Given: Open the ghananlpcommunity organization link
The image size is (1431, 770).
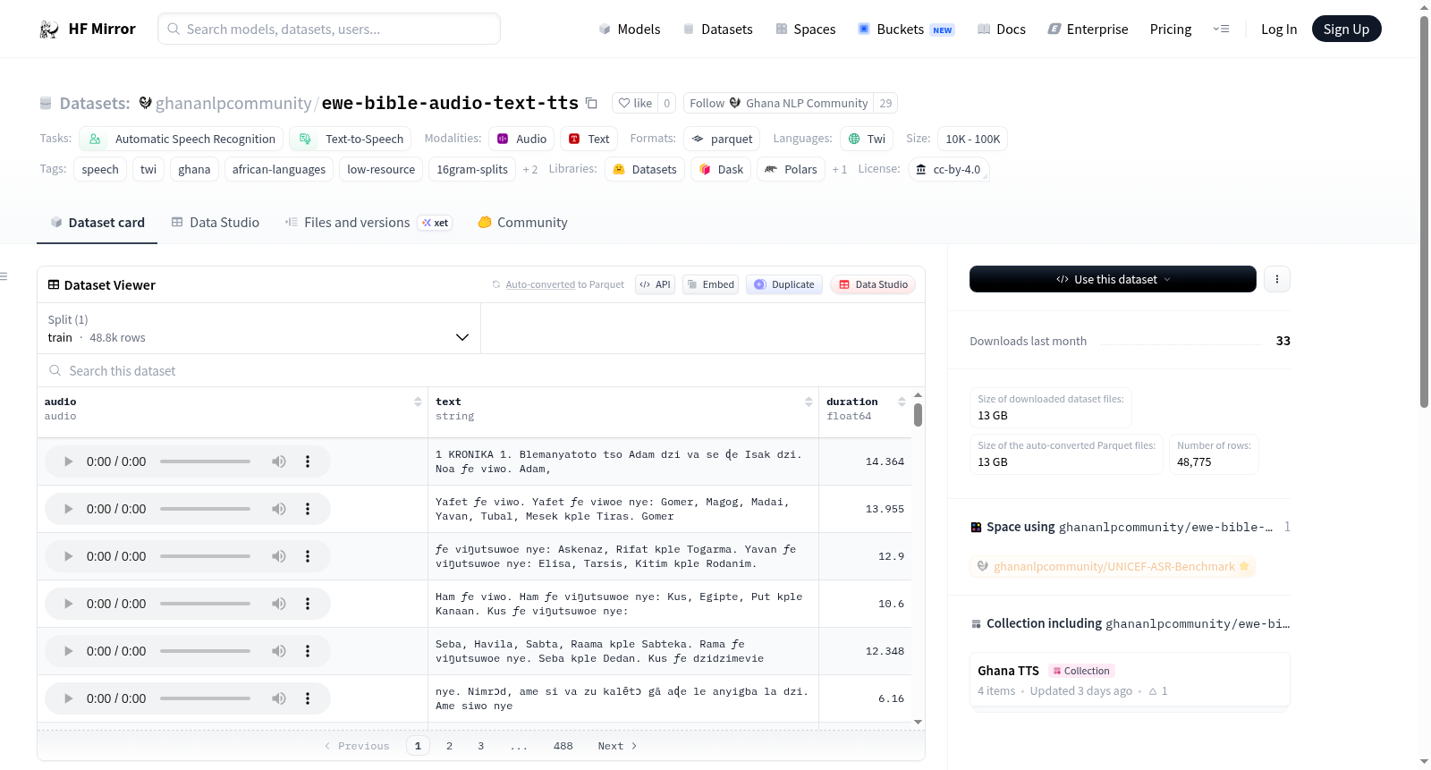Looking at the screenshot, I should tap(233, 103).
